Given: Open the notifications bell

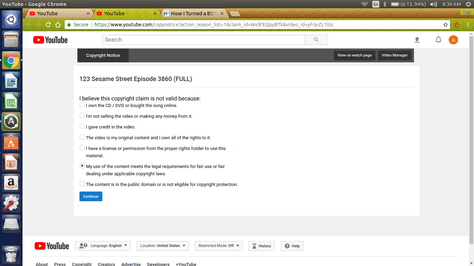Looking at the screenshot, I should [438, 40].
